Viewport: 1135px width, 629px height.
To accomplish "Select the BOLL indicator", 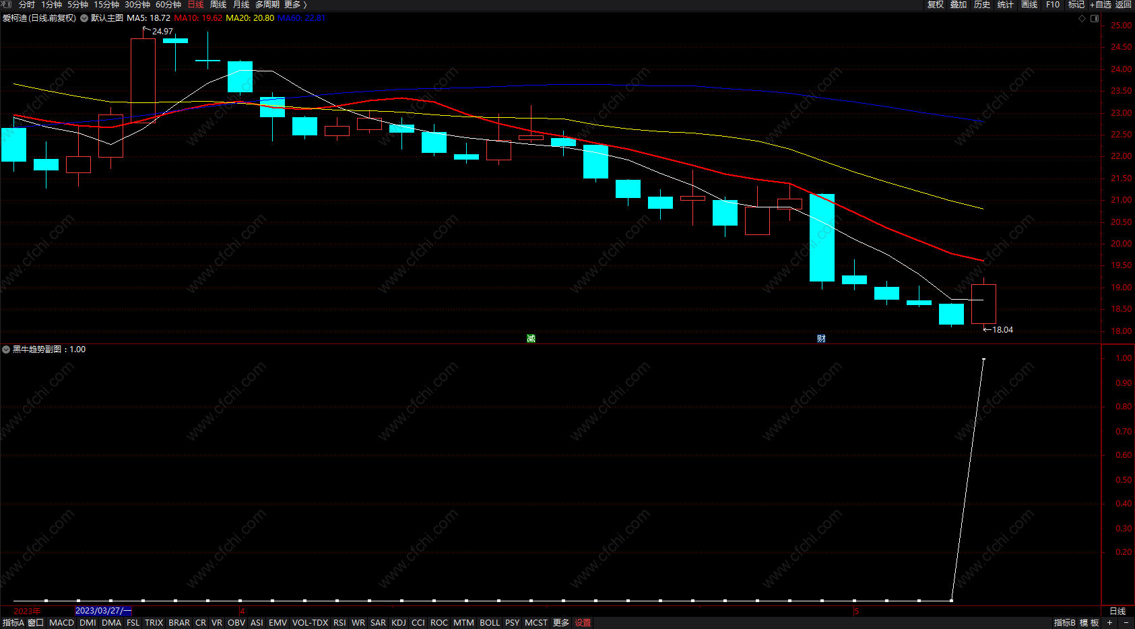I will (490, 623).
